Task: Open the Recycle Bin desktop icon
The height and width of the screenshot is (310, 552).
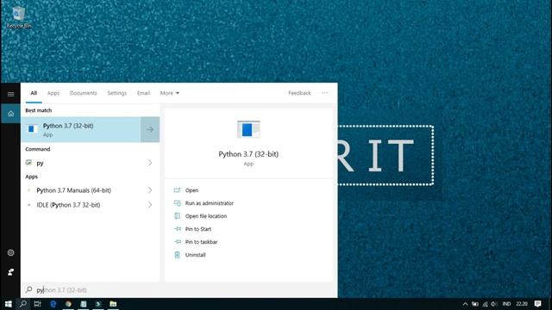Action: (18, 17)
